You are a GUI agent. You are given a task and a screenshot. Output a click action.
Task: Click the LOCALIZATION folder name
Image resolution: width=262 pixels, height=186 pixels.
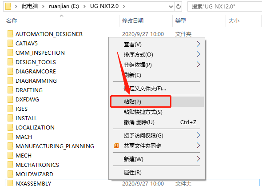[x=35, y=127]
